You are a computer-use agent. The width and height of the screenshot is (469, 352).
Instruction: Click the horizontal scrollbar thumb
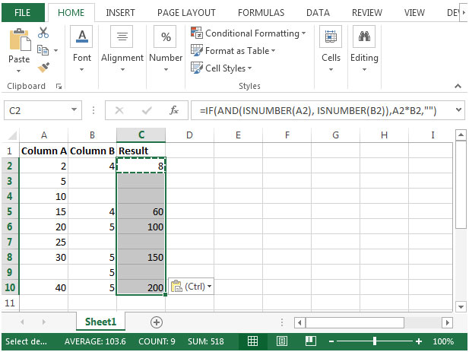pos(355,322)
